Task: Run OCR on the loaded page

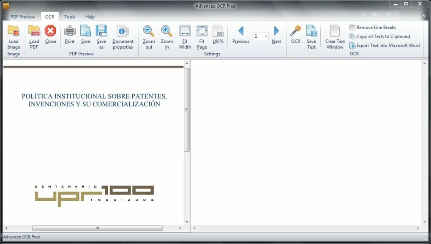Action: (295, 37)
